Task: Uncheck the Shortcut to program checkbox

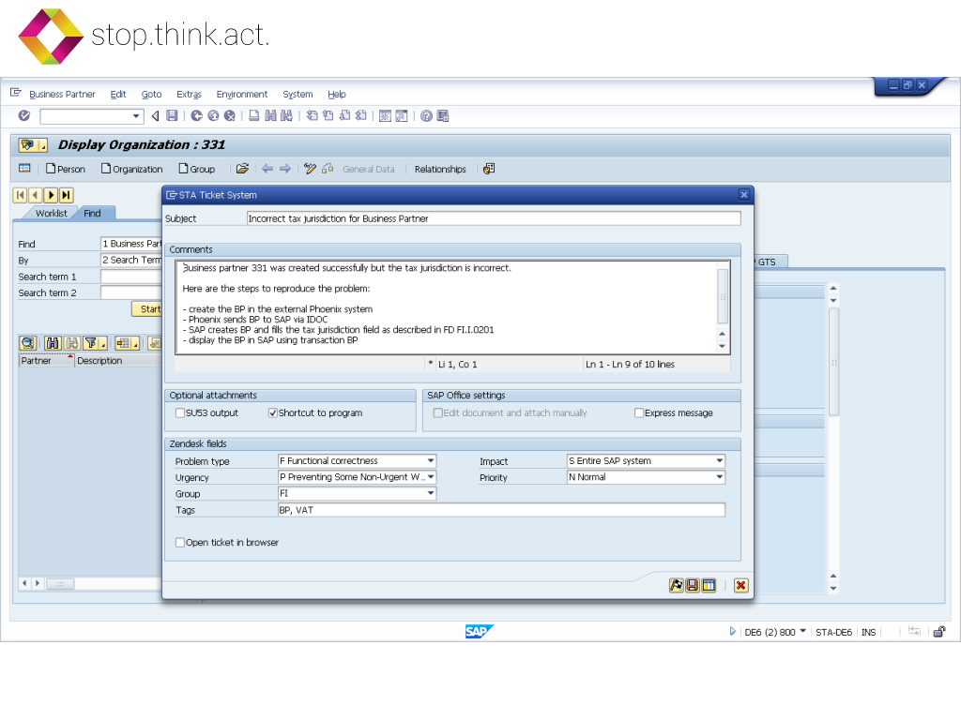Action: point(273,412)
